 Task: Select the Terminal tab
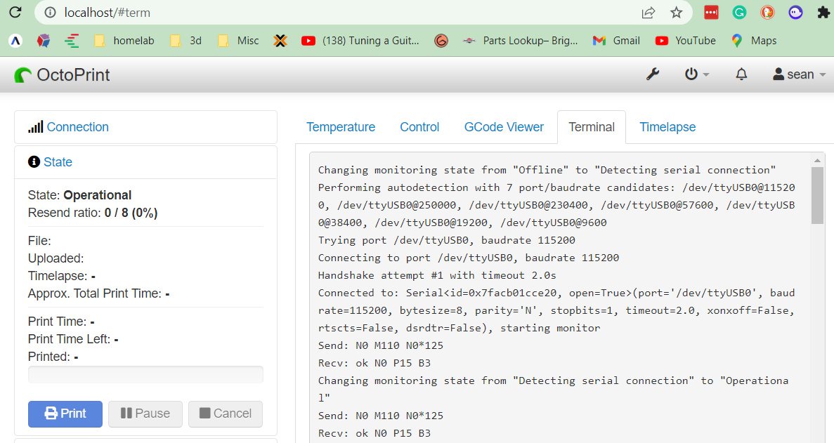click(592, 127)
